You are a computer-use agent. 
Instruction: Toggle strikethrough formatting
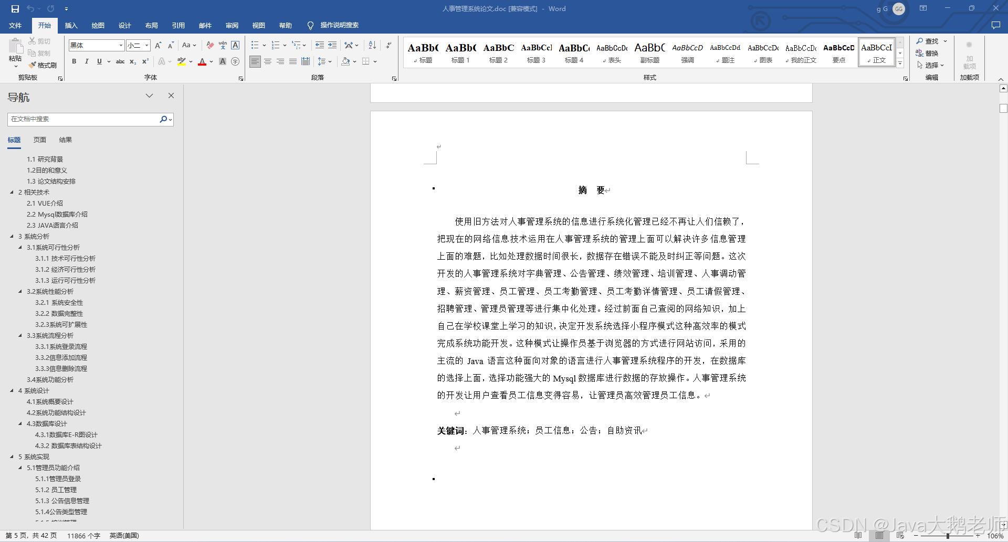120,62
